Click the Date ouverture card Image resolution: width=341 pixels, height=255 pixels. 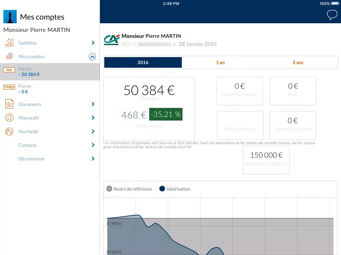[x=240, y=126]
